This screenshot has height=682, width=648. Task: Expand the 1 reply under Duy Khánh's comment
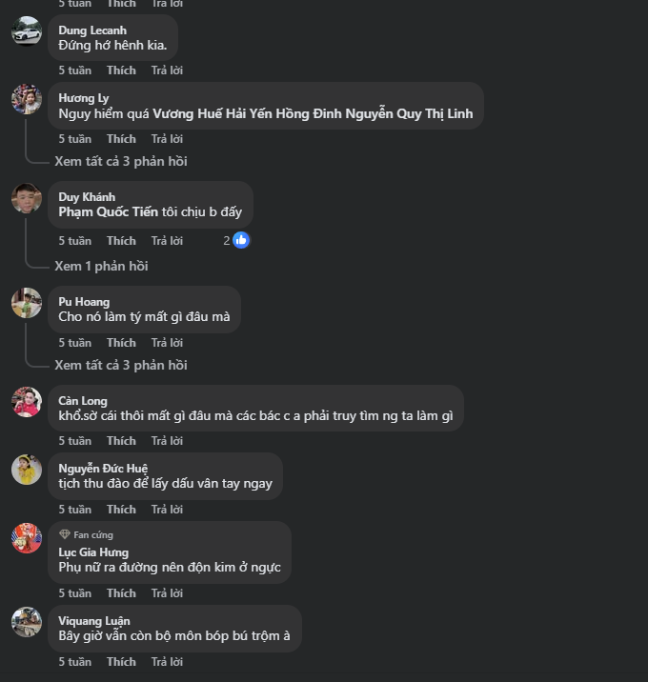[x=101, y=266]
